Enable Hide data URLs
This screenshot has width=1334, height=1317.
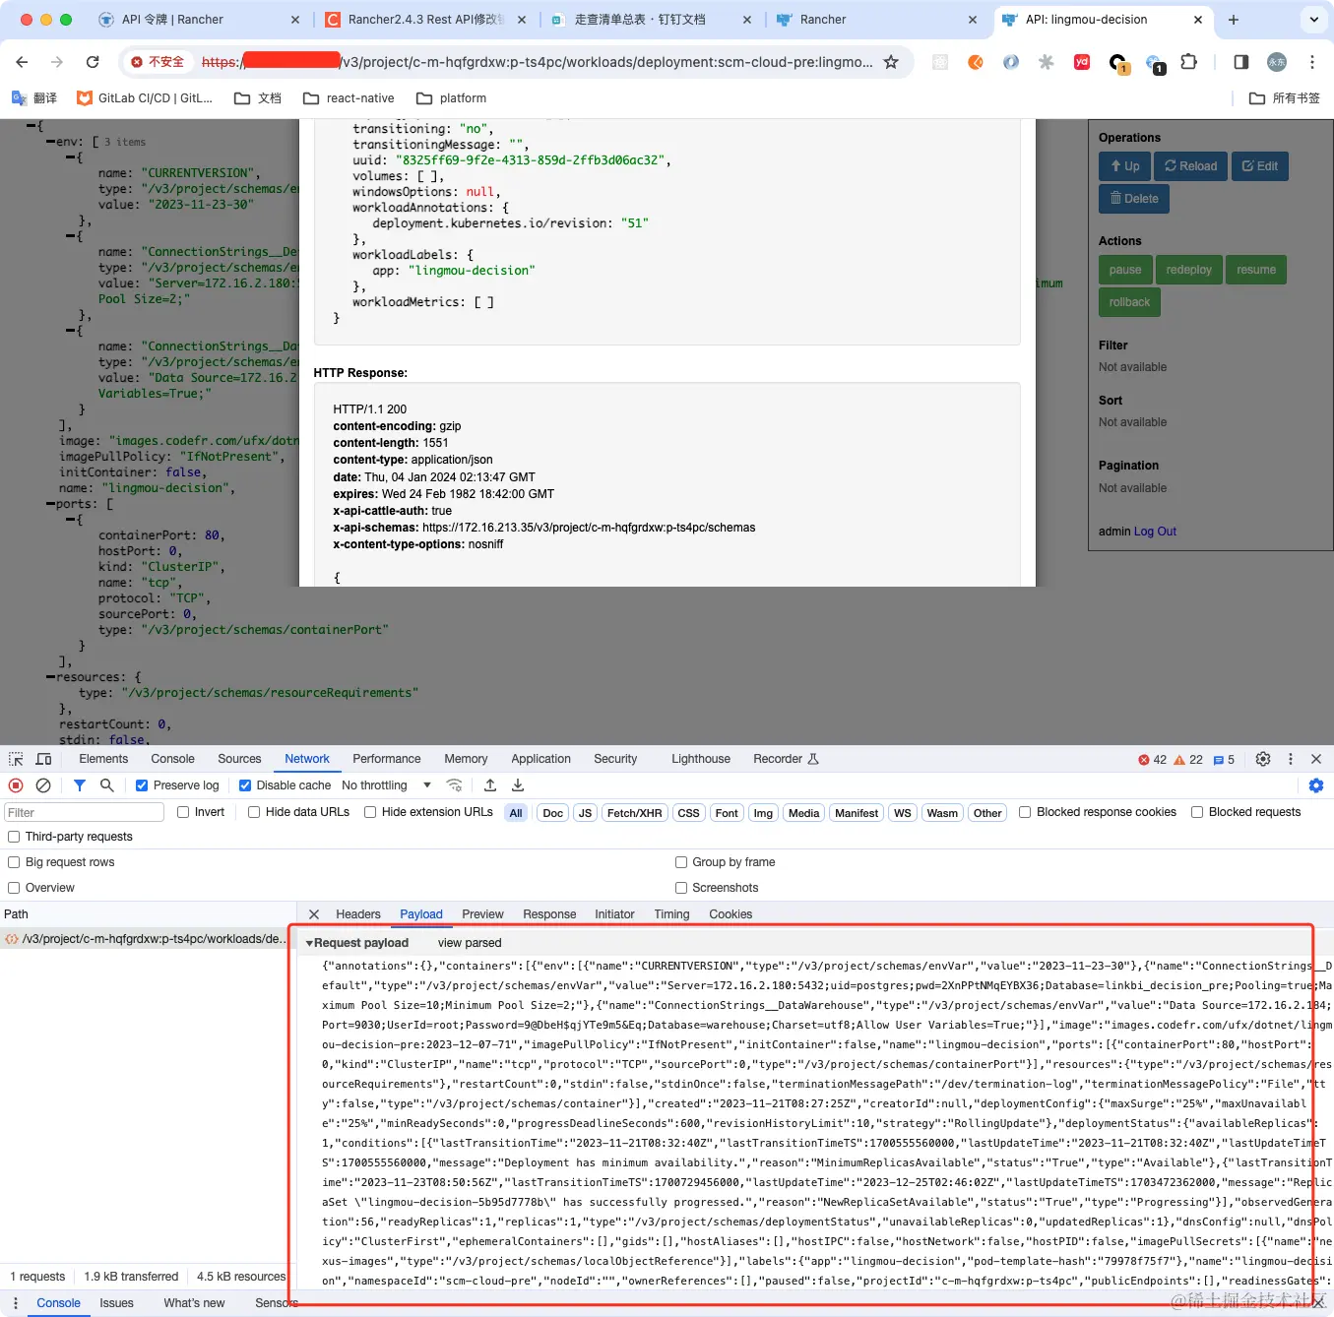[x=254, y=812]
